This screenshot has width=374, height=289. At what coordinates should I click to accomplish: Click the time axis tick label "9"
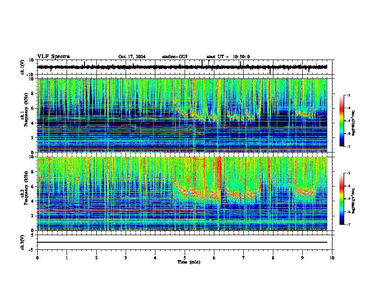(302, 258)
